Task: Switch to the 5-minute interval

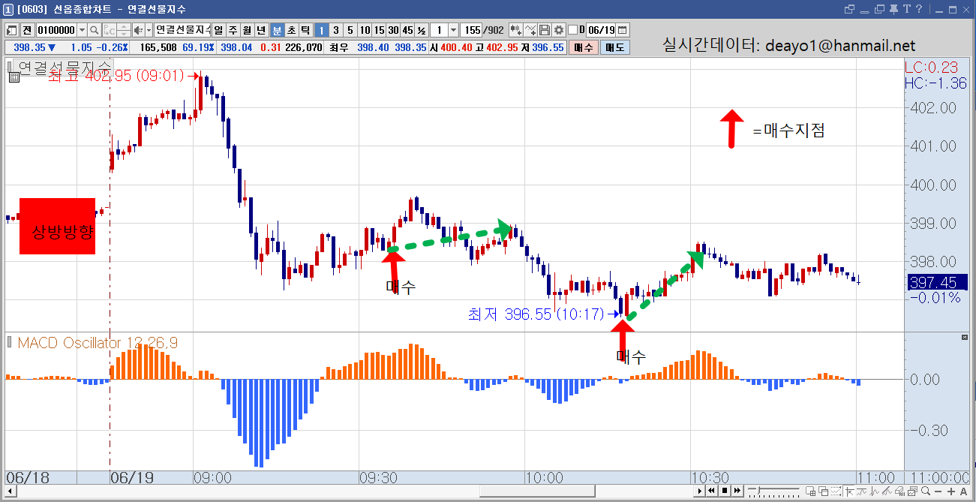Action: (350, 30)
